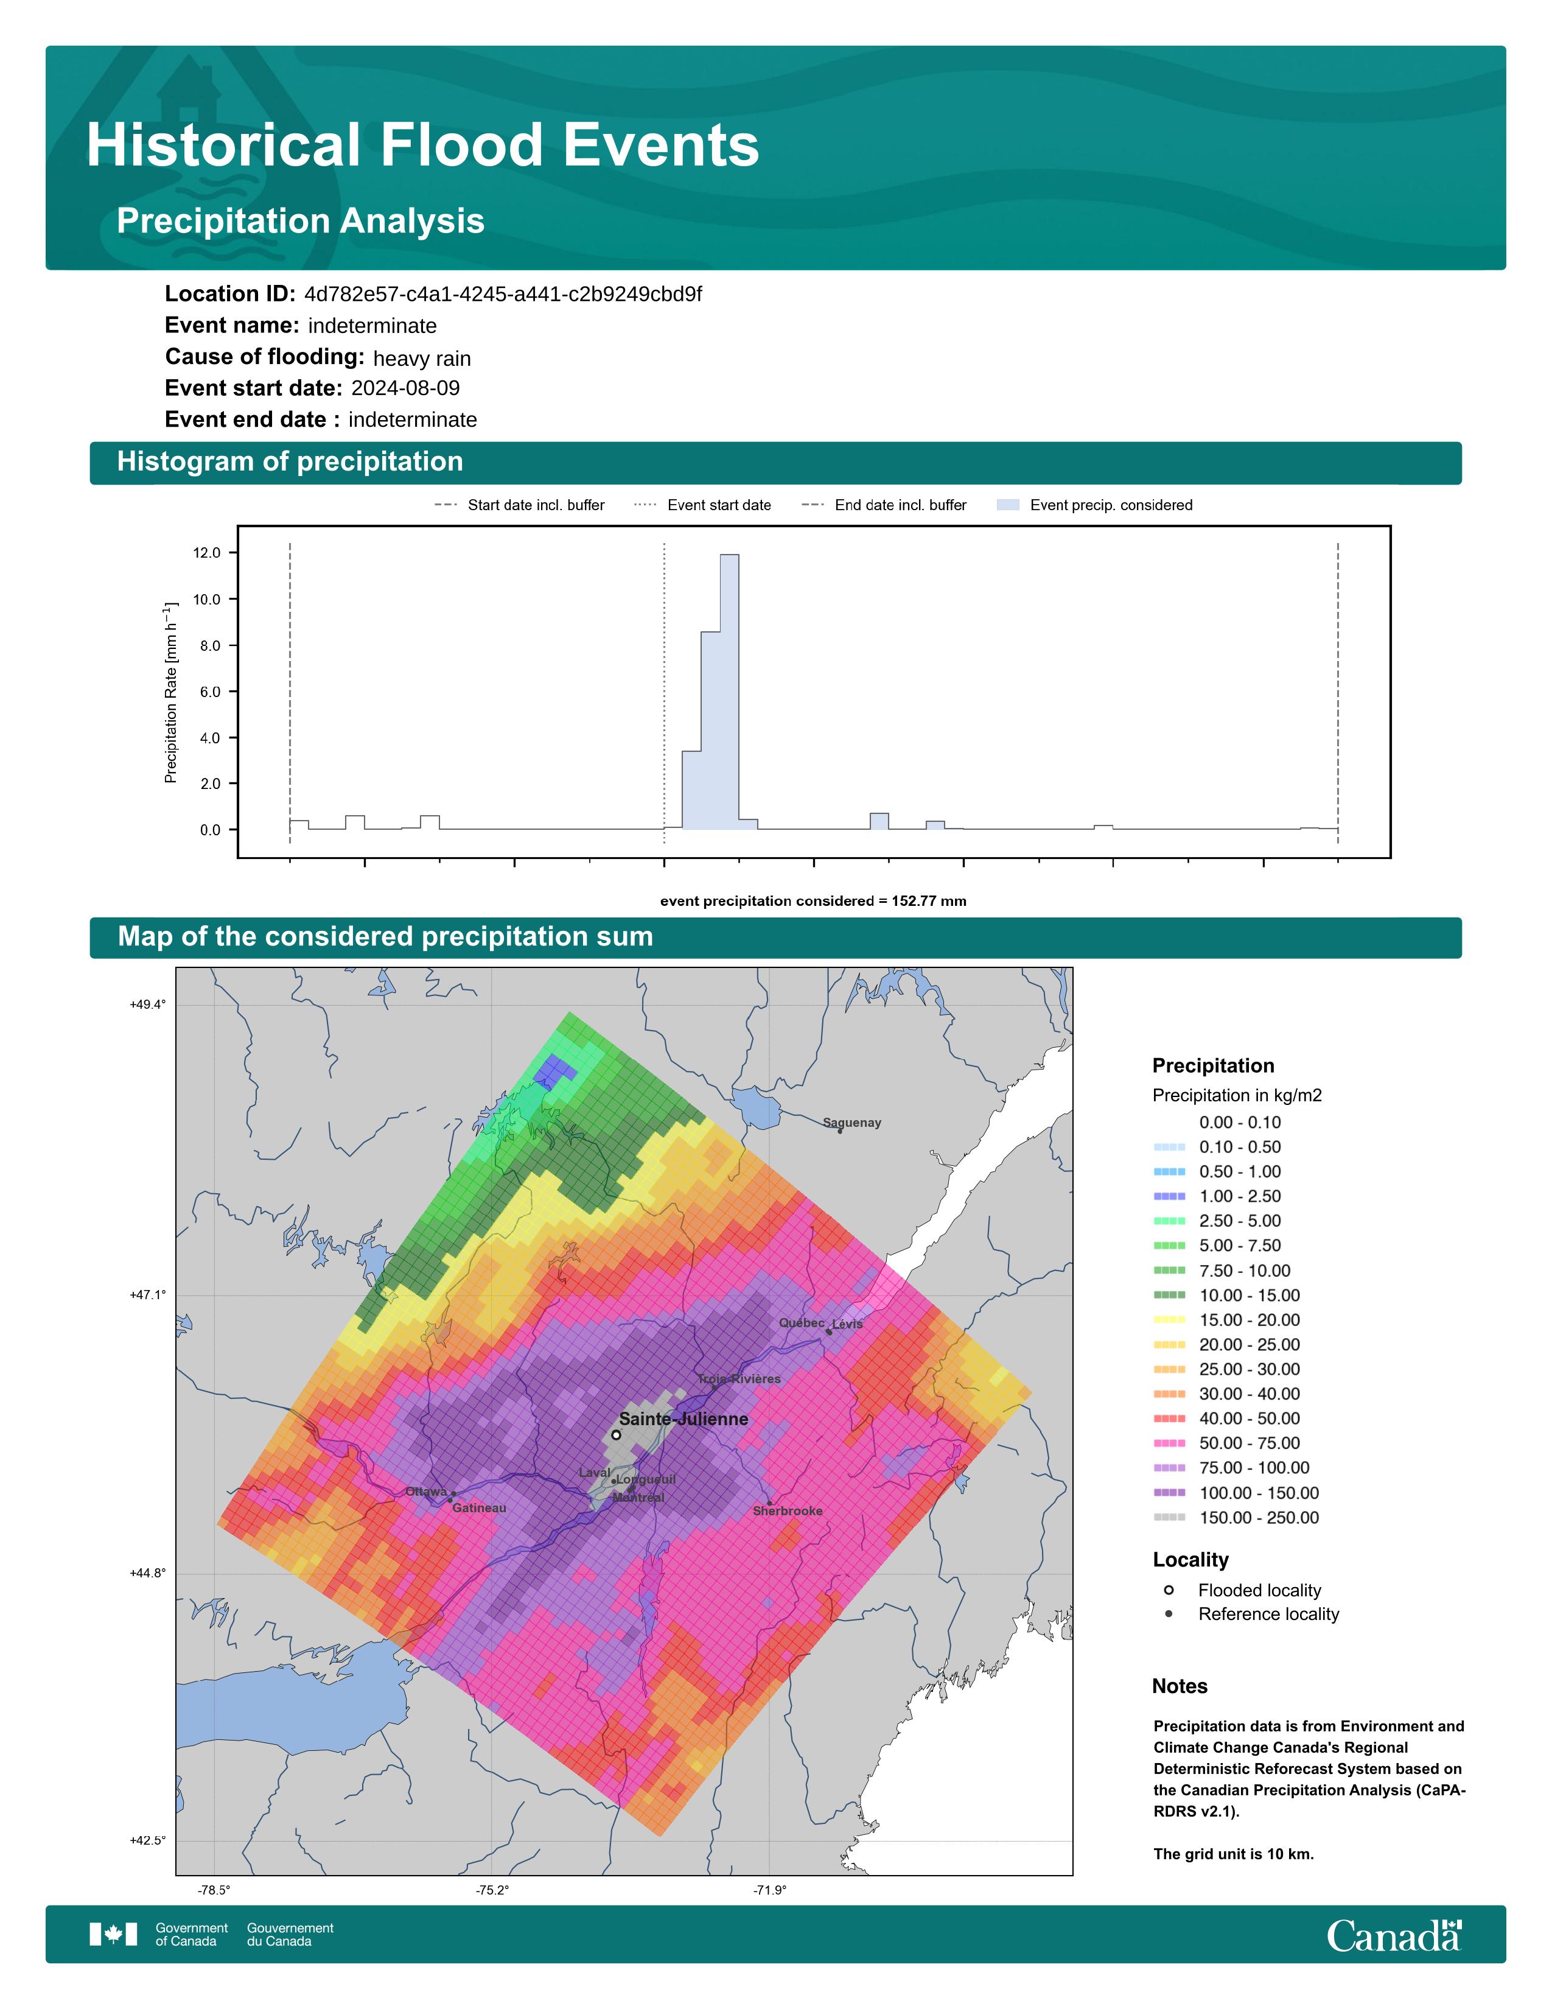Click the Flooded locality legend circle

pyautogui.click(x=1169, y=1590)
